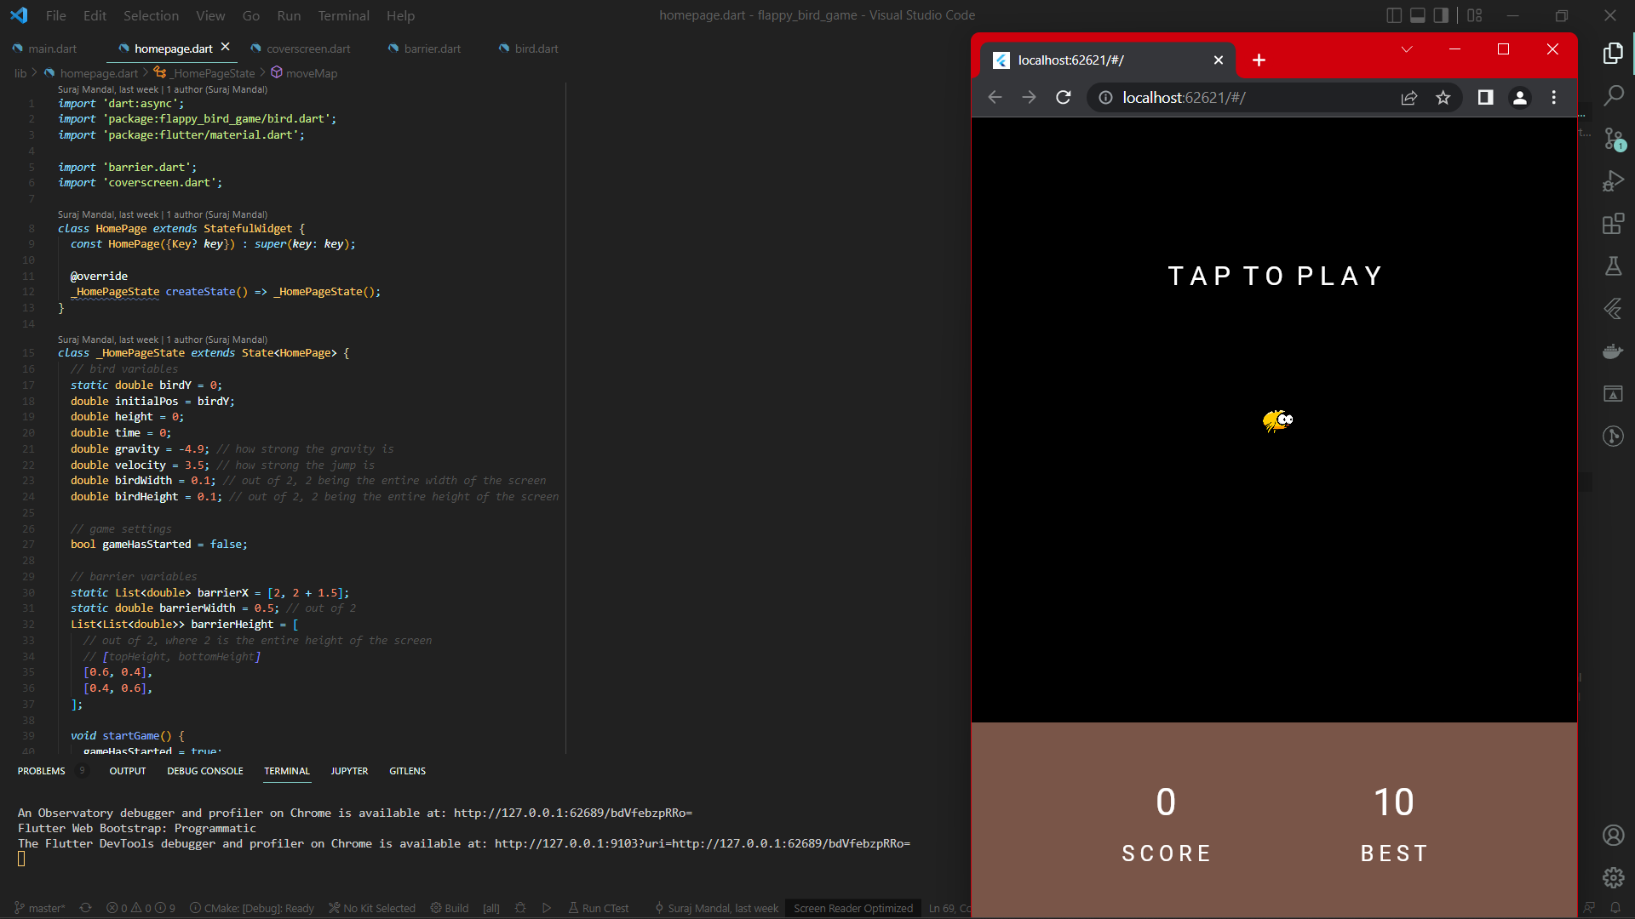Open the Search view in the sidebar
The width and height of the screenshot is (1635, 919).
(x=1614, y=94)
